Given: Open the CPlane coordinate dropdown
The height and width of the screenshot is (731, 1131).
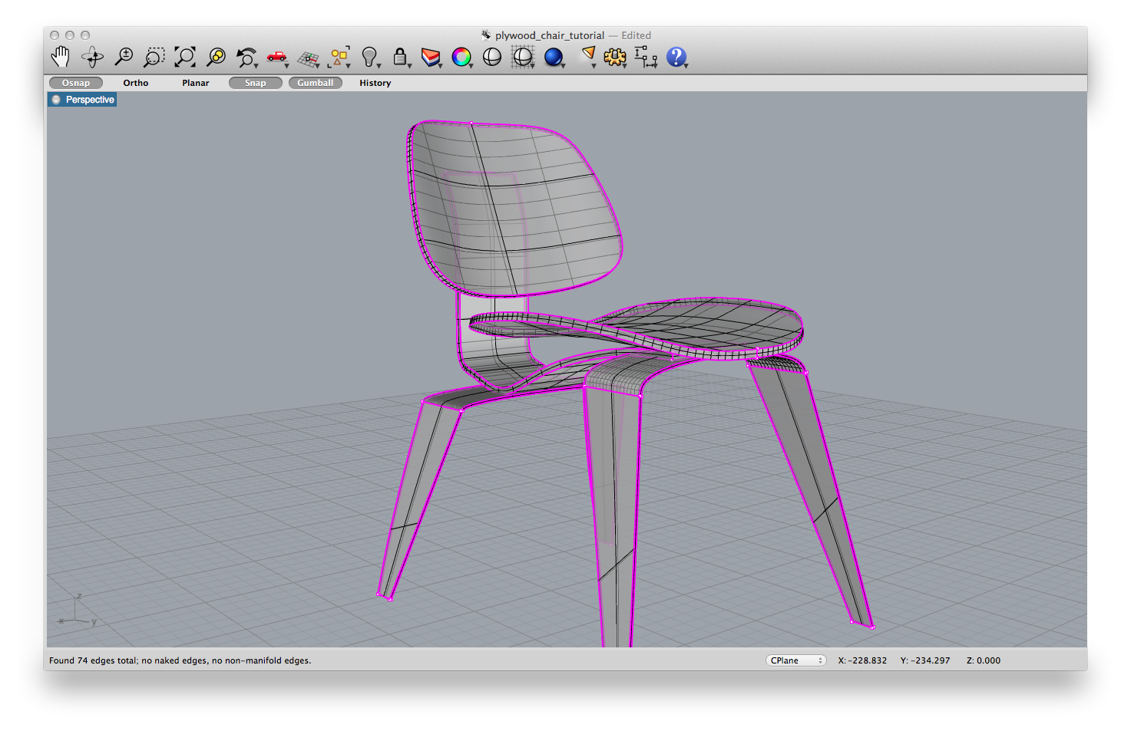Looking at the screenshot, I should [795, 660].
